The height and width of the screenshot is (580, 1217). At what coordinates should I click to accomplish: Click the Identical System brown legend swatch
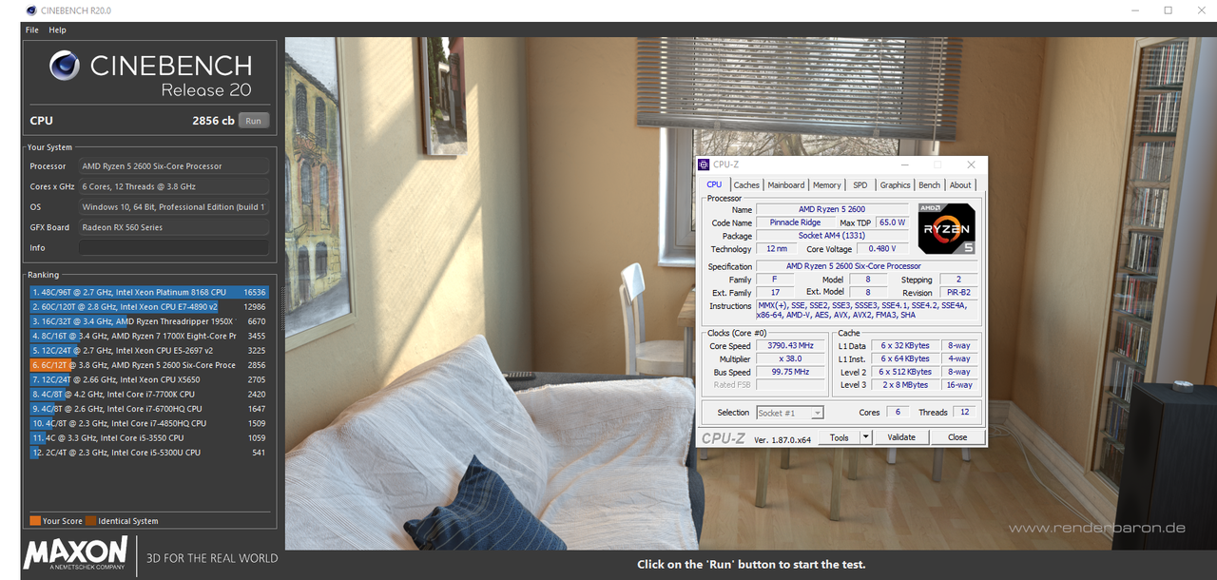point(91,521)
